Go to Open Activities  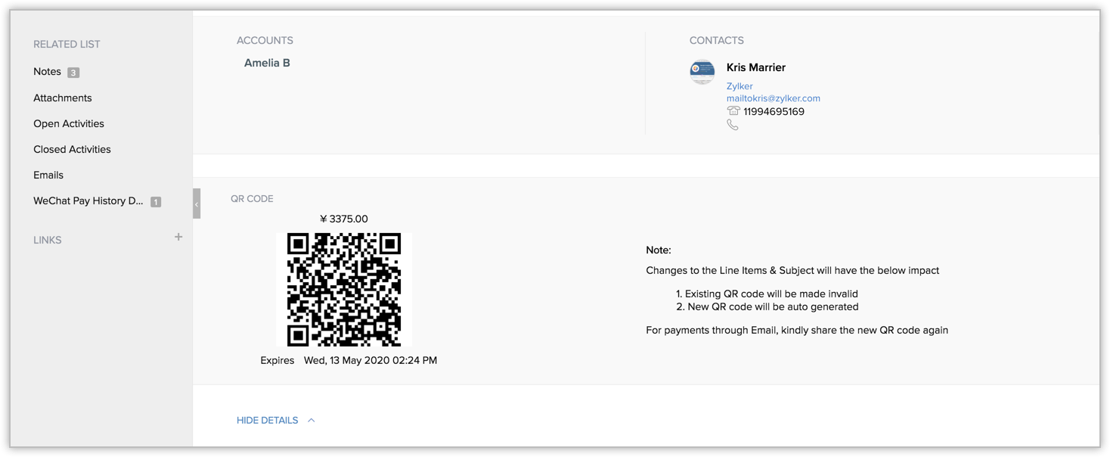coord(69,123)
